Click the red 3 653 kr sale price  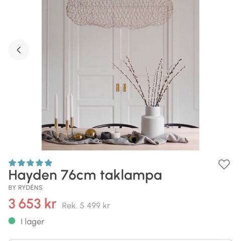point(32,204)
